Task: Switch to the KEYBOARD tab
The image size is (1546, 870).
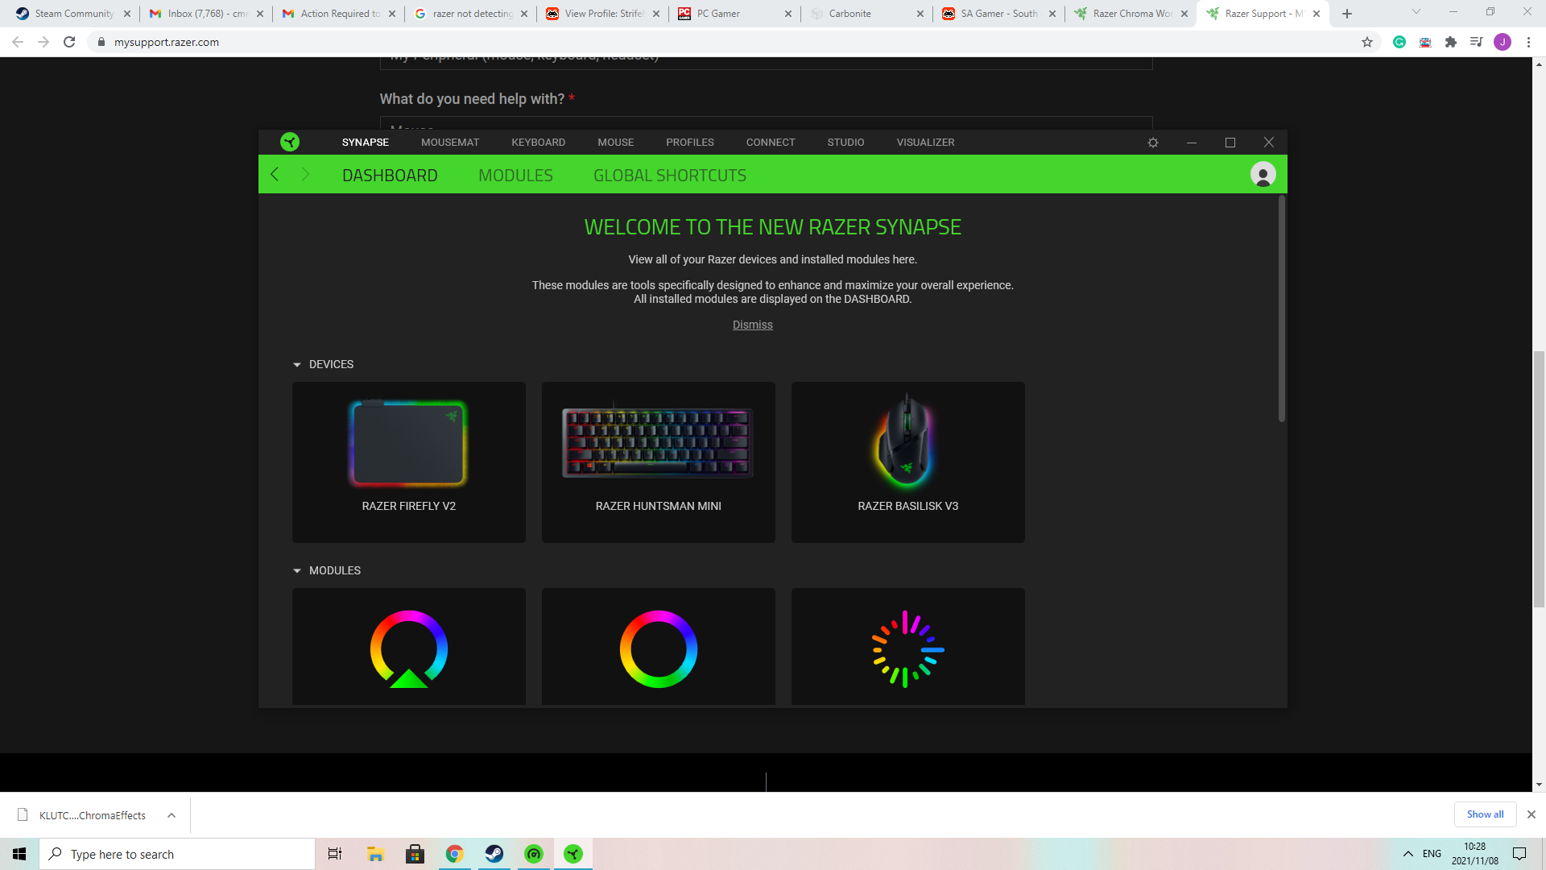Action: point(539,143)
